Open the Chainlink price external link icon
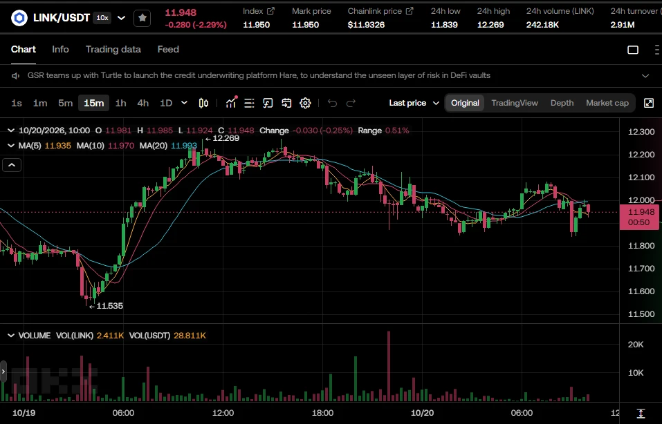Screen dimensions: 662x424 pos(409,11)
